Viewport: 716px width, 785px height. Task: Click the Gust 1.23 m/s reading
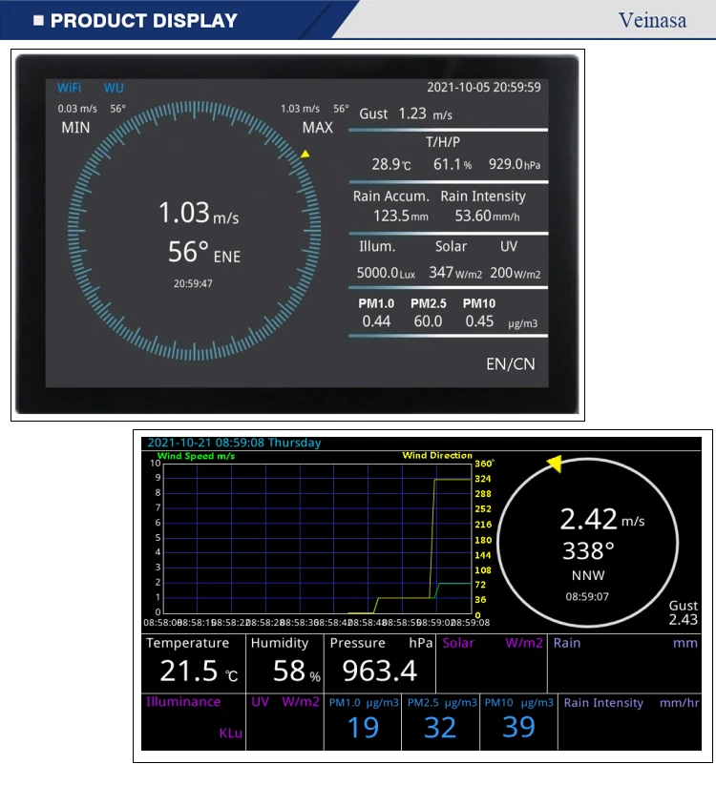pos(406,114)
